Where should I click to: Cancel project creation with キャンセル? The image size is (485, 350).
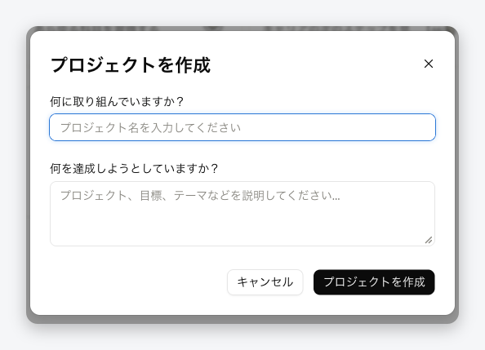pyautogui.click(x=265, y=282)
